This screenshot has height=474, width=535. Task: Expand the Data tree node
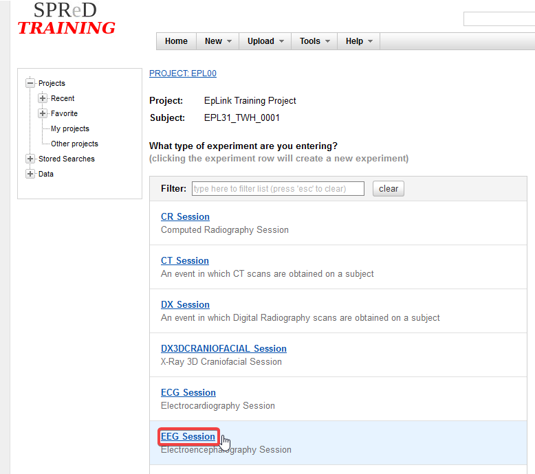tap(30, 174)
